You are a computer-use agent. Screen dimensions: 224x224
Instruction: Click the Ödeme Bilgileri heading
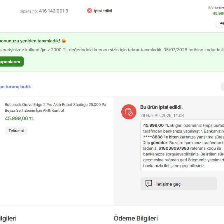(x=136, y=218)
